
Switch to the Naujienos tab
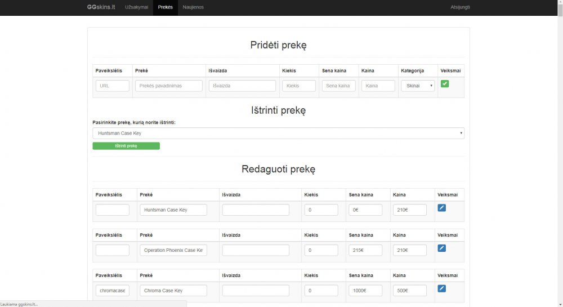tap(193, 7)
